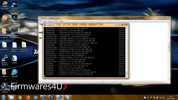
Task: Show hidden system tray icons
Action: pos(142,97)
